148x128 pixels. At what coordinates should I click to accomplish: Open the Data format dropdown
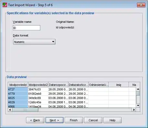[x=34, y=42]
